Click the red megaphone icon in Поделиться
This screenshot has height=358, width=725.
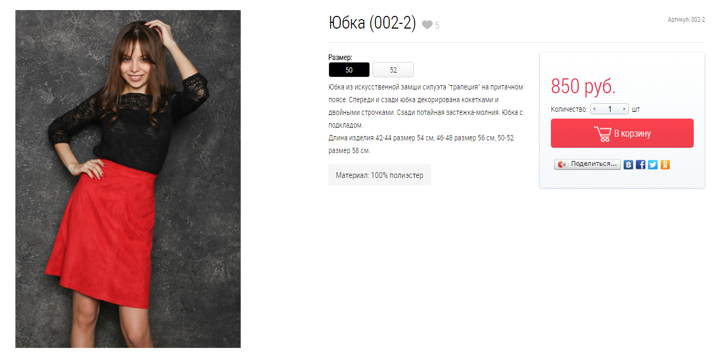click(562, 164)
